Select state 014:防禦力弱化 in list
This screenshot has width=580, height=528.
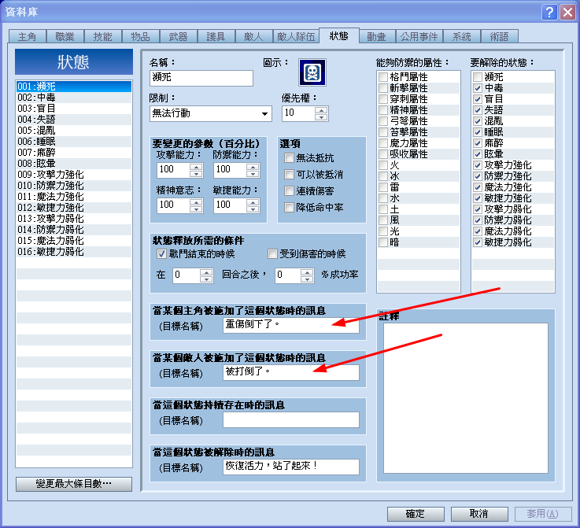tap(74, 230)
